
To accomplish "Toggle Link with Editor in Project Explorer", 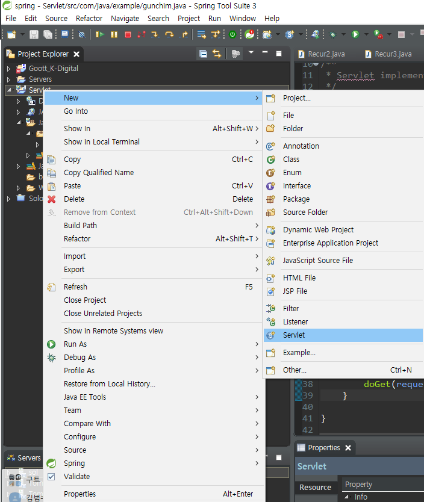I will [217, 54].
